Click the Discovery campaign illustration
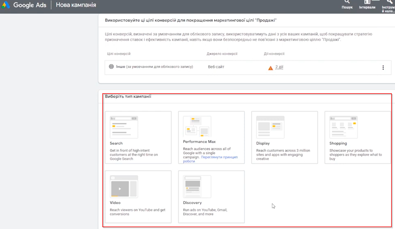 [197, 187]
